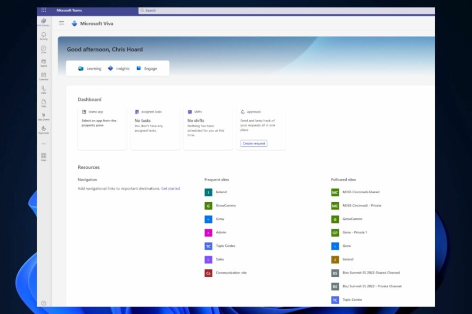The image size is (472, 314).
Task: Open Files in the sidebar
Action: tap(44, 103)
